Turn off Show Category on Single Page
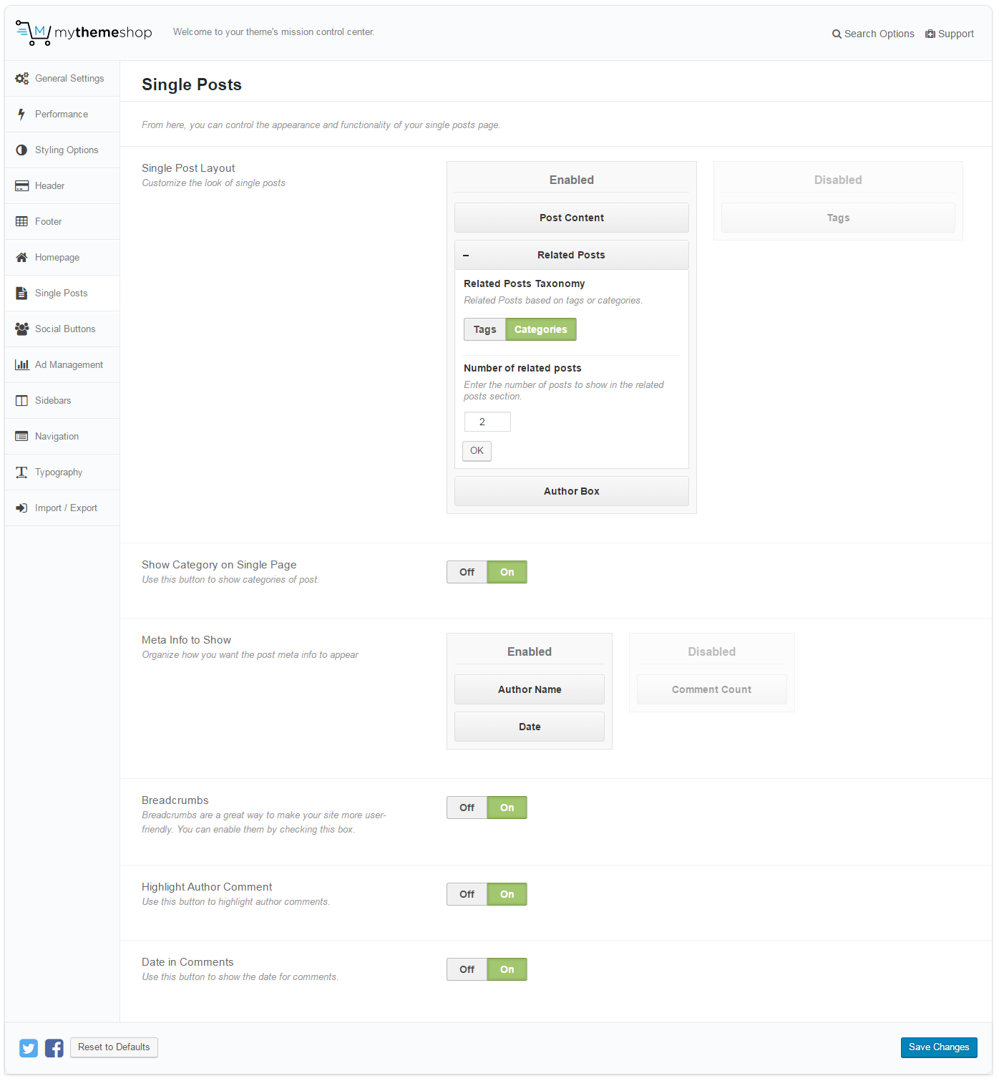 coord(467,572)
